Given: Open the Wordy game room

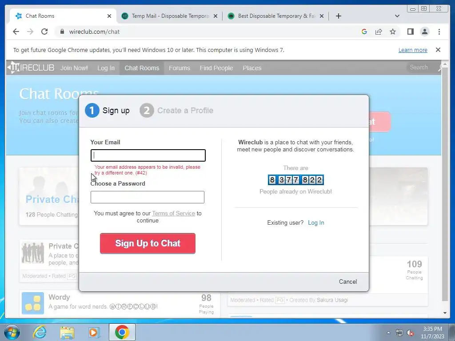Looking at the screenshot, I should (59, 297).
